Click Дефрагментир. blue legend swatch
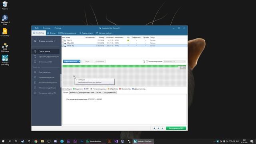 click(133, 89)
